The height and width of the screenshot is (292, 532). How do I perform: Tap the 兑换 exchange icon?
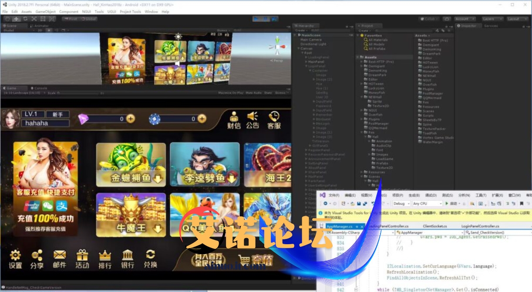tap(150, 259)
